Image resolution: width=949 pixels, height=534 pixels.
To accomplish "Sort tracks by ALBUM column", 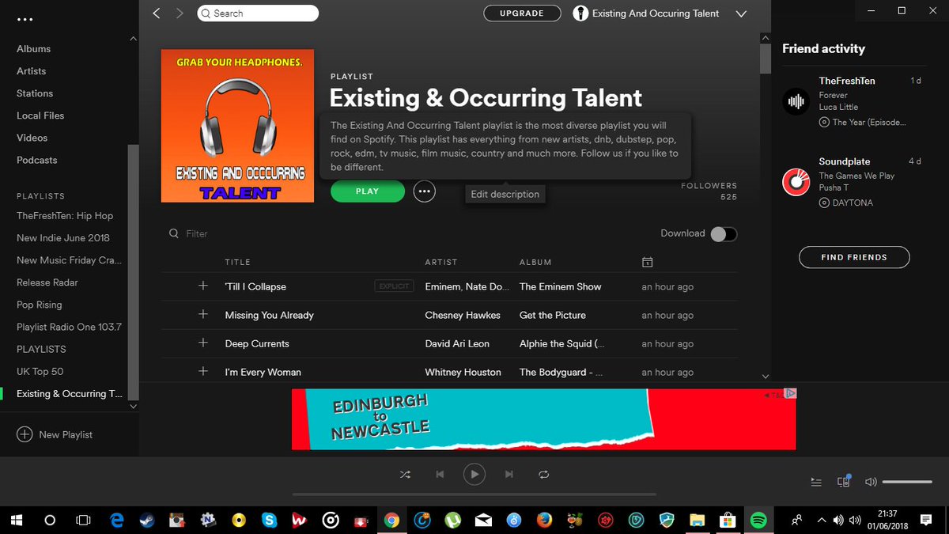I will pyautogui.click(x=535, y=262).
